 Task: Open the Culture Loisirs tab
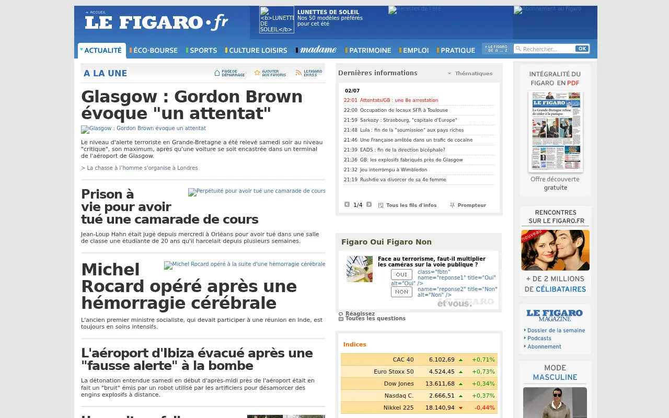click(256, 51)
